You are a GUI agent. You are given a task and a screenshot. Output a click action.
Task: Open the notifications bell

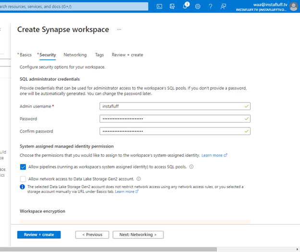pyautogui.click(x=185, y=7)
